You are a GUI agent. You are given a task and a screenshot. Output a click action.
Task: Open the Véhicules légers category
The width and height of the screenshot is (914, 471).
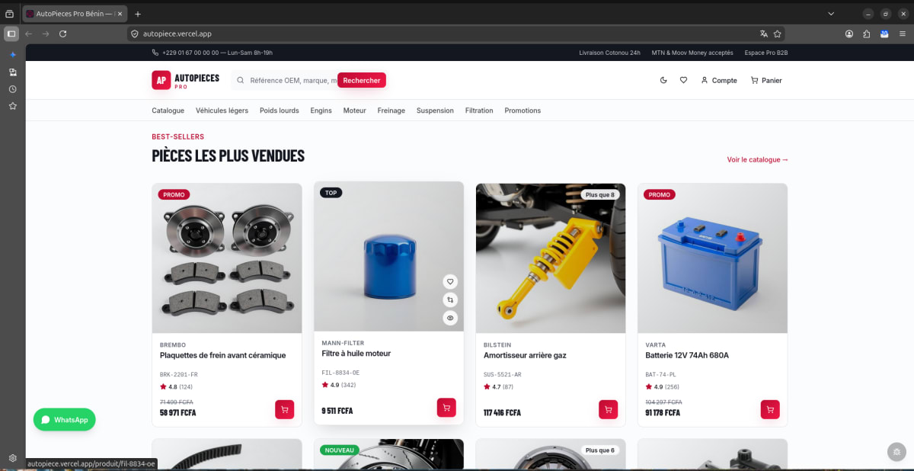tap(222, 111)
